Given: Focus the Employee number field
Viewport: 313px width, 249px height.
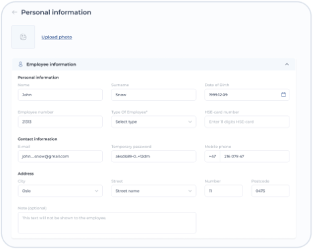Looking at the screenshot, I should 60,122.
